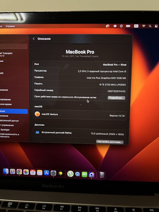Open Spotlight search from the menu bar
This screenshot has width=159, height=212.
pos(150,26)
